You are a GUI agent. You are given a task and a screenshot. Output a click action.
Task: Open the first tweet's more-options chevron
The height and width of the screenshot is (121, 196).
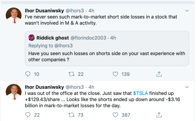pos(187,11)
